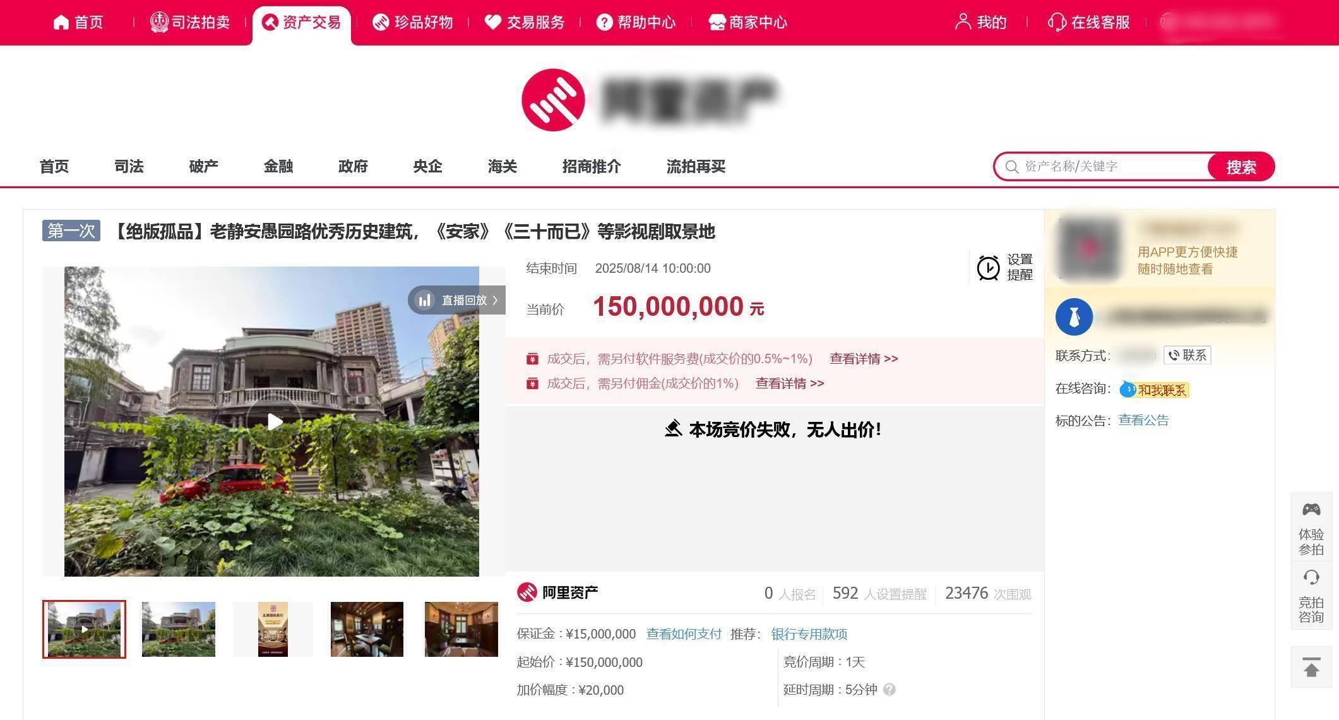
Task: Click the 我的 person icon
Action: (x=963, y=22)
